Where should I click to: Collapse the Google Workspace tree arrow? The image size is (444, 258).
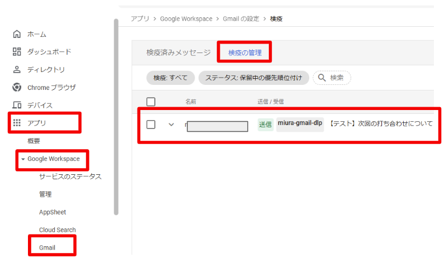[23, 159]
